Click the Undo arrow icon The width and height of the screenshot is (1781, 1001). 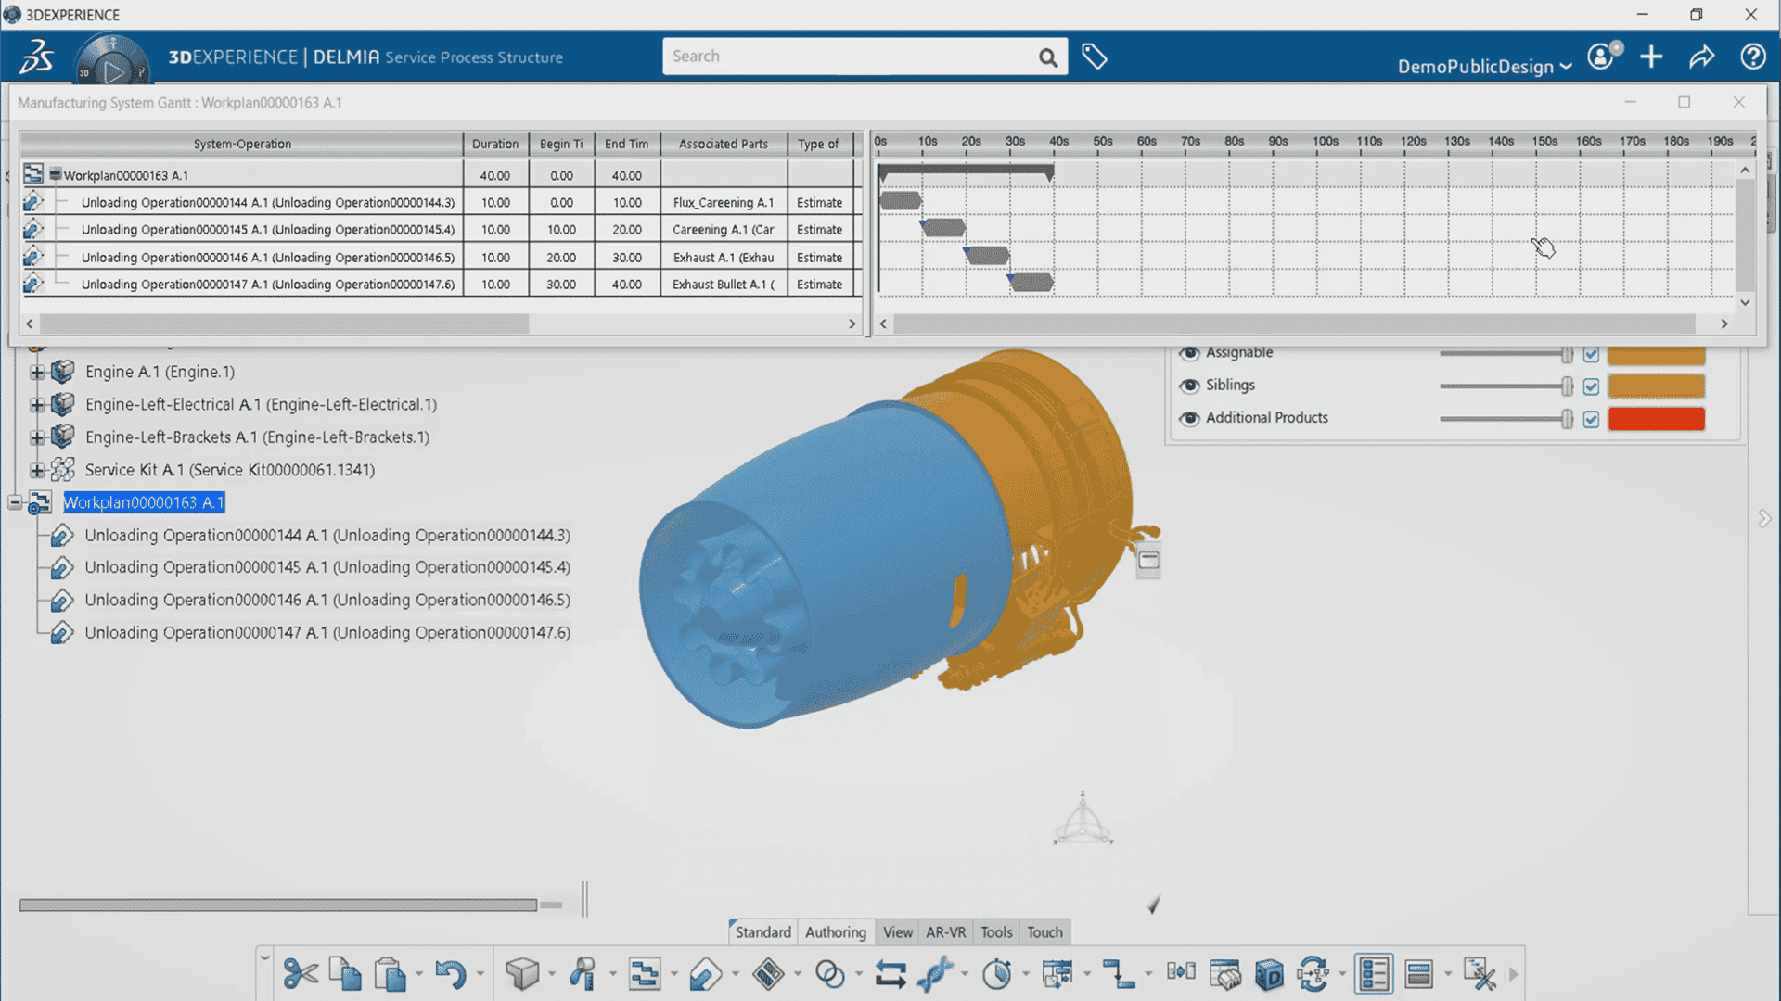[451, 974]
